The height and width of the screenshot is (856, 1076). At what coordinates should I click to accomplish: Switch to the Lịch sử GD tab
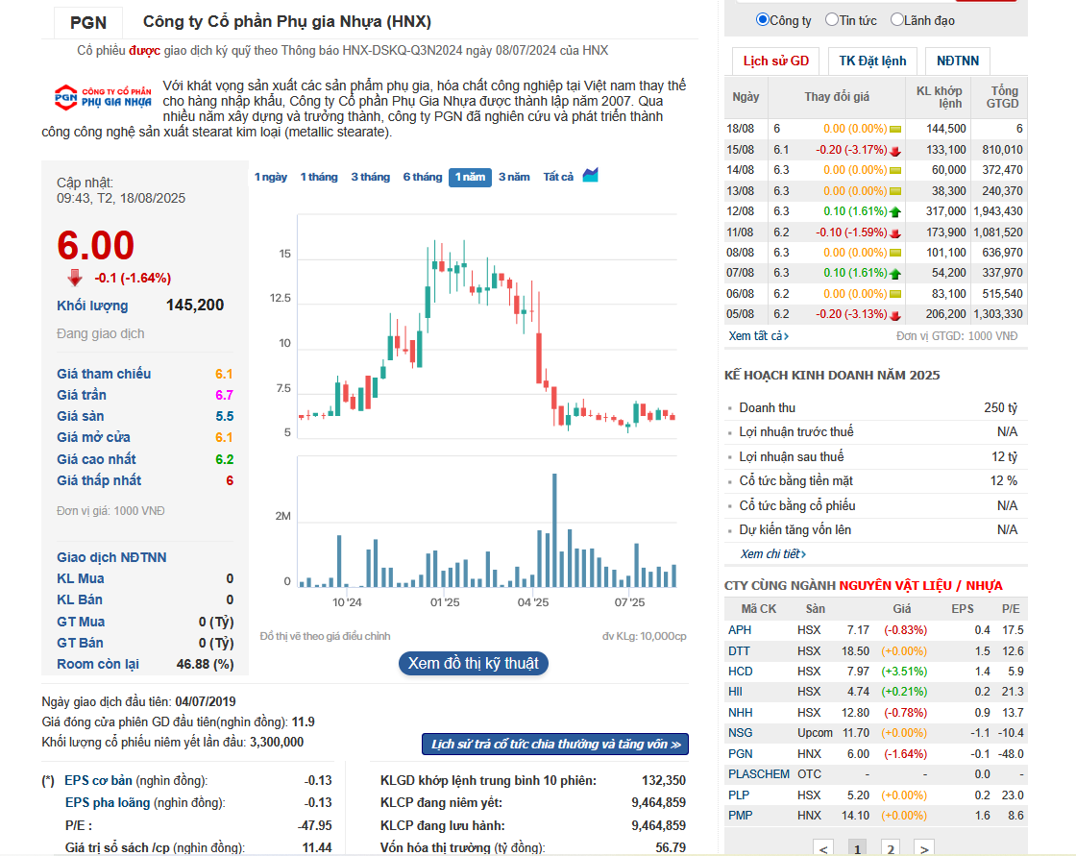click(x=776, y=61)
